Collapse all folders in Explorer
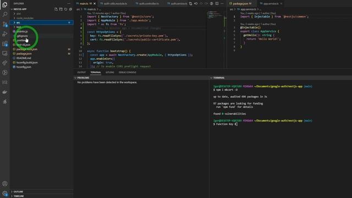This screenshot has height=198, width=352. point(70,9)
